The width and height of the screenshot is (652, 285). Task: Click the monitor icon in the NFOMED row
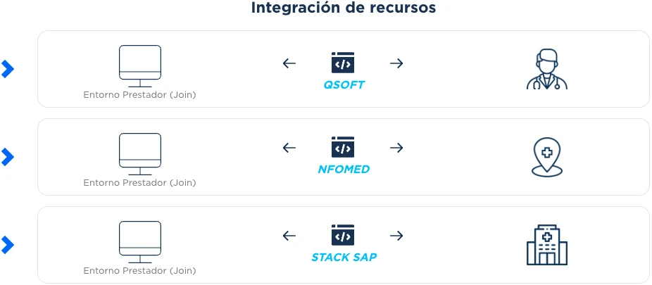pyautogui.click(x=139, y=153)
